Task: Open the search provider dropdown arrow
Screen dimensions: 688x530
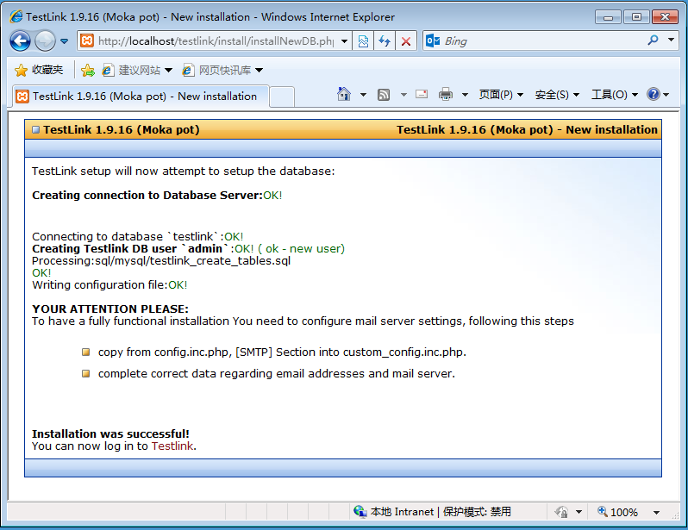Action: 671,41
